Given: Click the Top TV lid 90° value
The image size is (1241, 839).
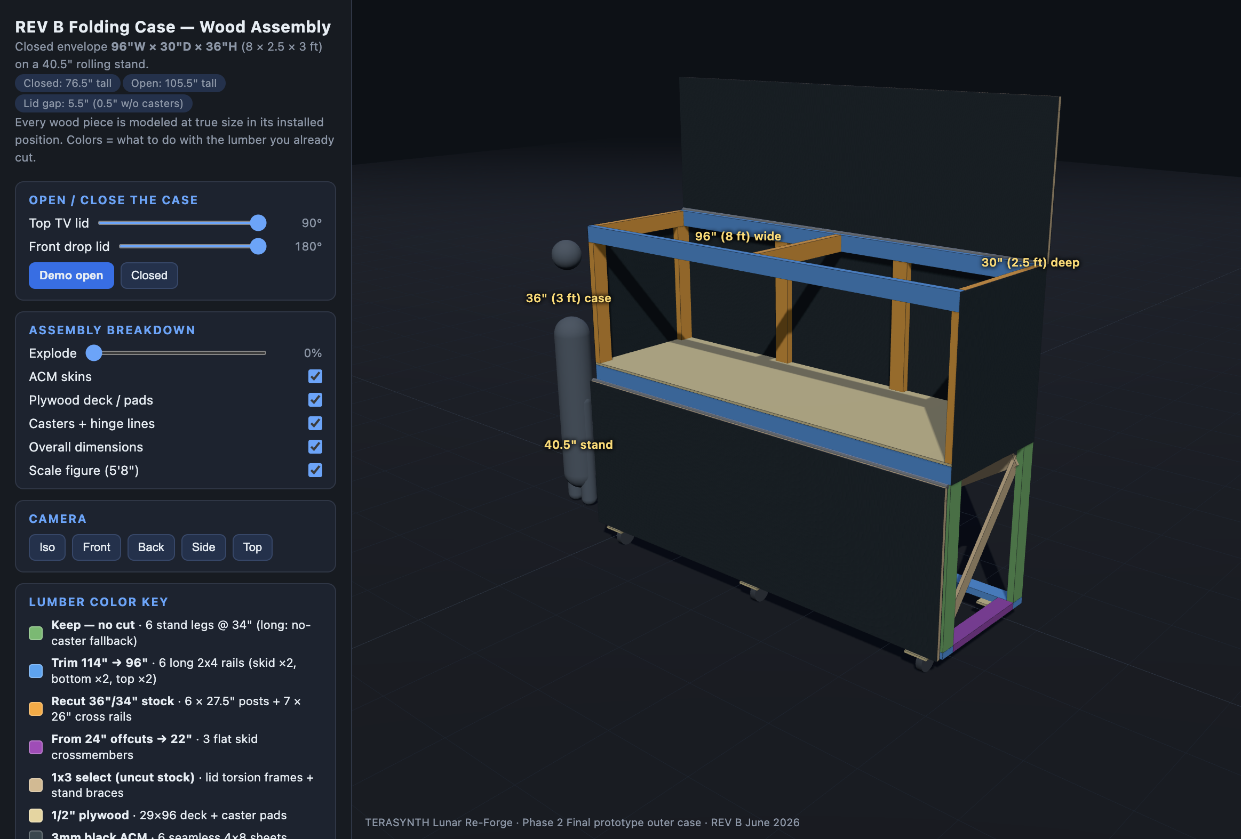Looking at the screenshot, I should click(312, 223).
